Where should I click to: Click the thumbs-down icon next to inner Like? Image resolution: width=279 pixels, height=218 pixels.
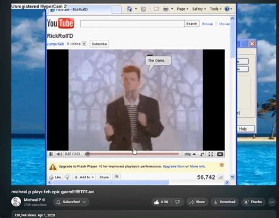pyautogui.click(x=67, y=177)
